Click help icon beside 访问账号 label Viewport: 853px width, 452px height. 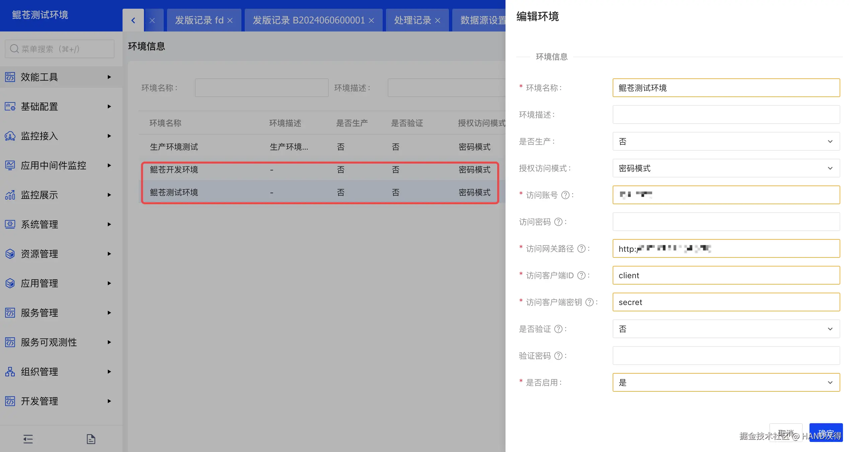click(565, 195)
